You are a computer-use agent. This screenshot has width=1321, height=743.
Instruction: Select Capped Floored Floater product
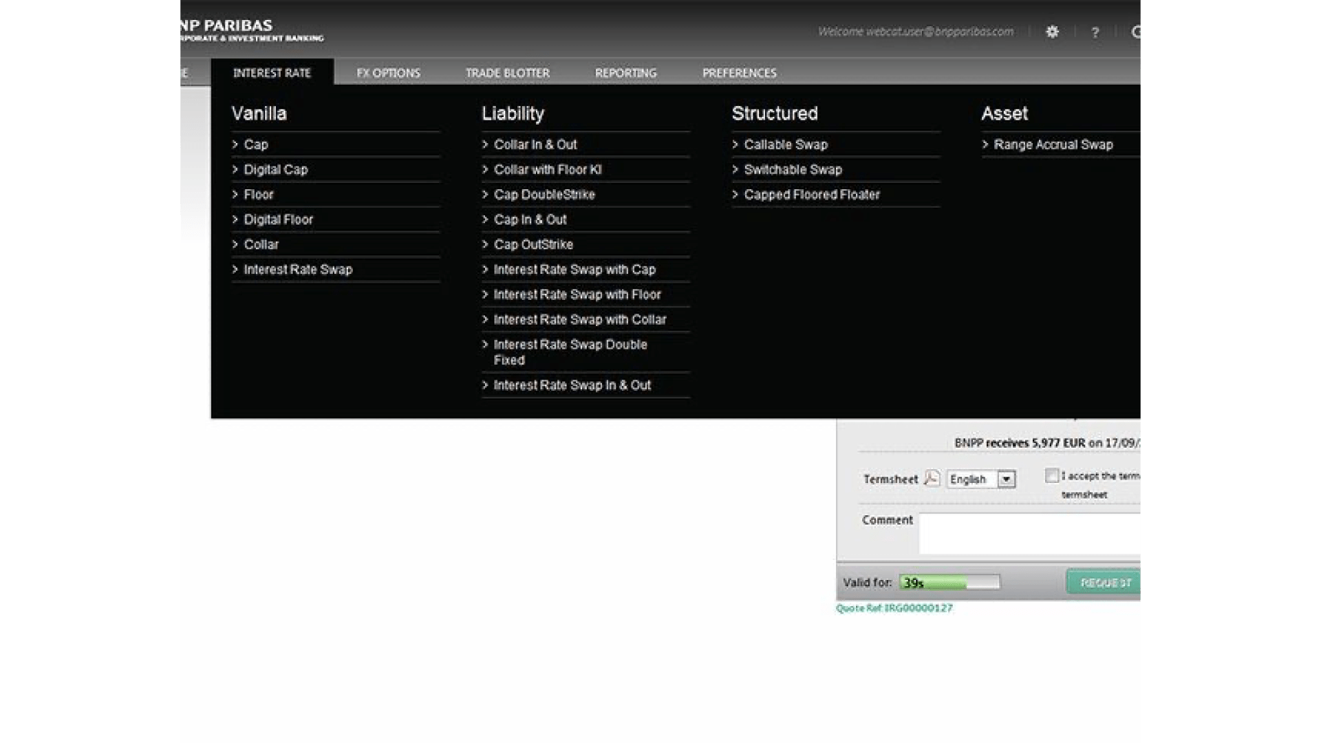click(811, 195)
